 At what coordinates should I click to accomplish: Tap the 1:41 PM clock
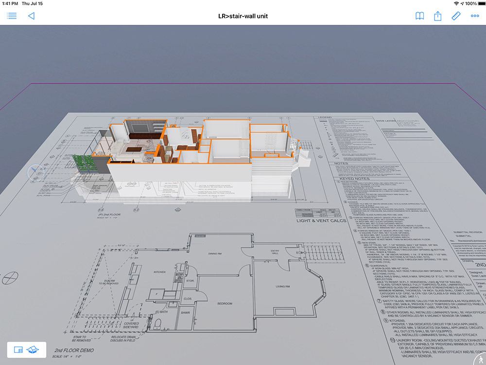10,3
